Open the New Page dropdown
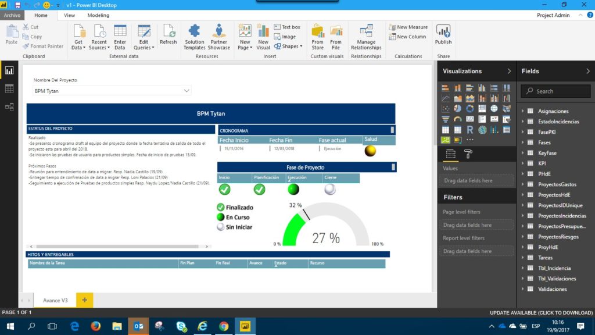The width and height of the screenshot is (595, 335). [245, 37]
